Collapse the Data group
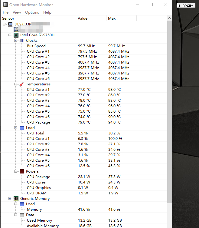Viewport: 199px width, 228px height. pos(15,215)
